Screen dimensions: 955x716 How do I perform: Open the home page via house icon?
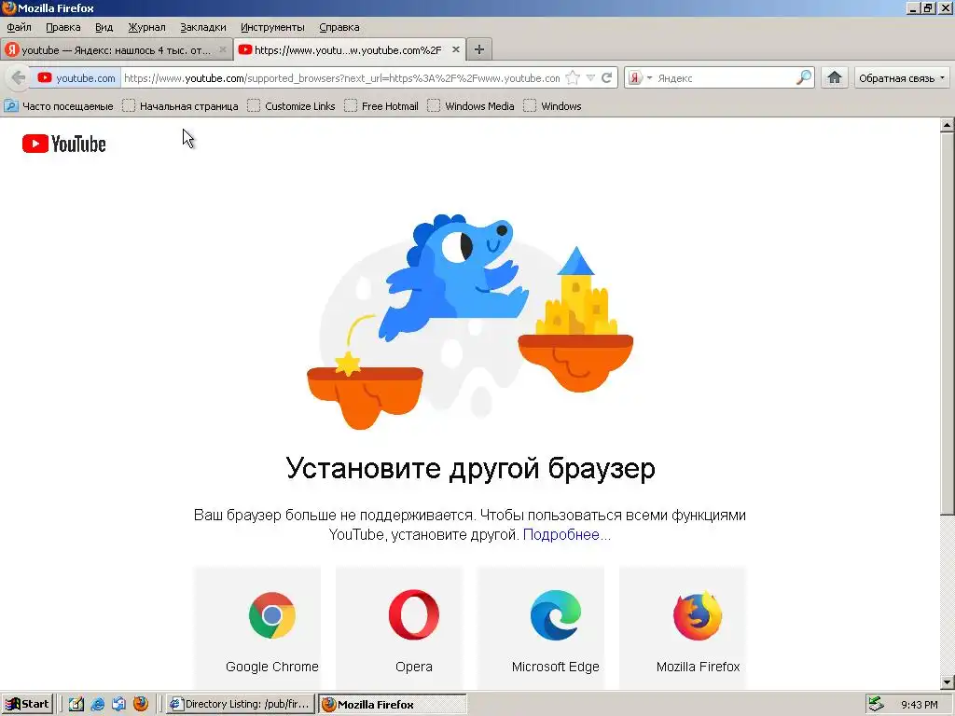pos(835,77)
